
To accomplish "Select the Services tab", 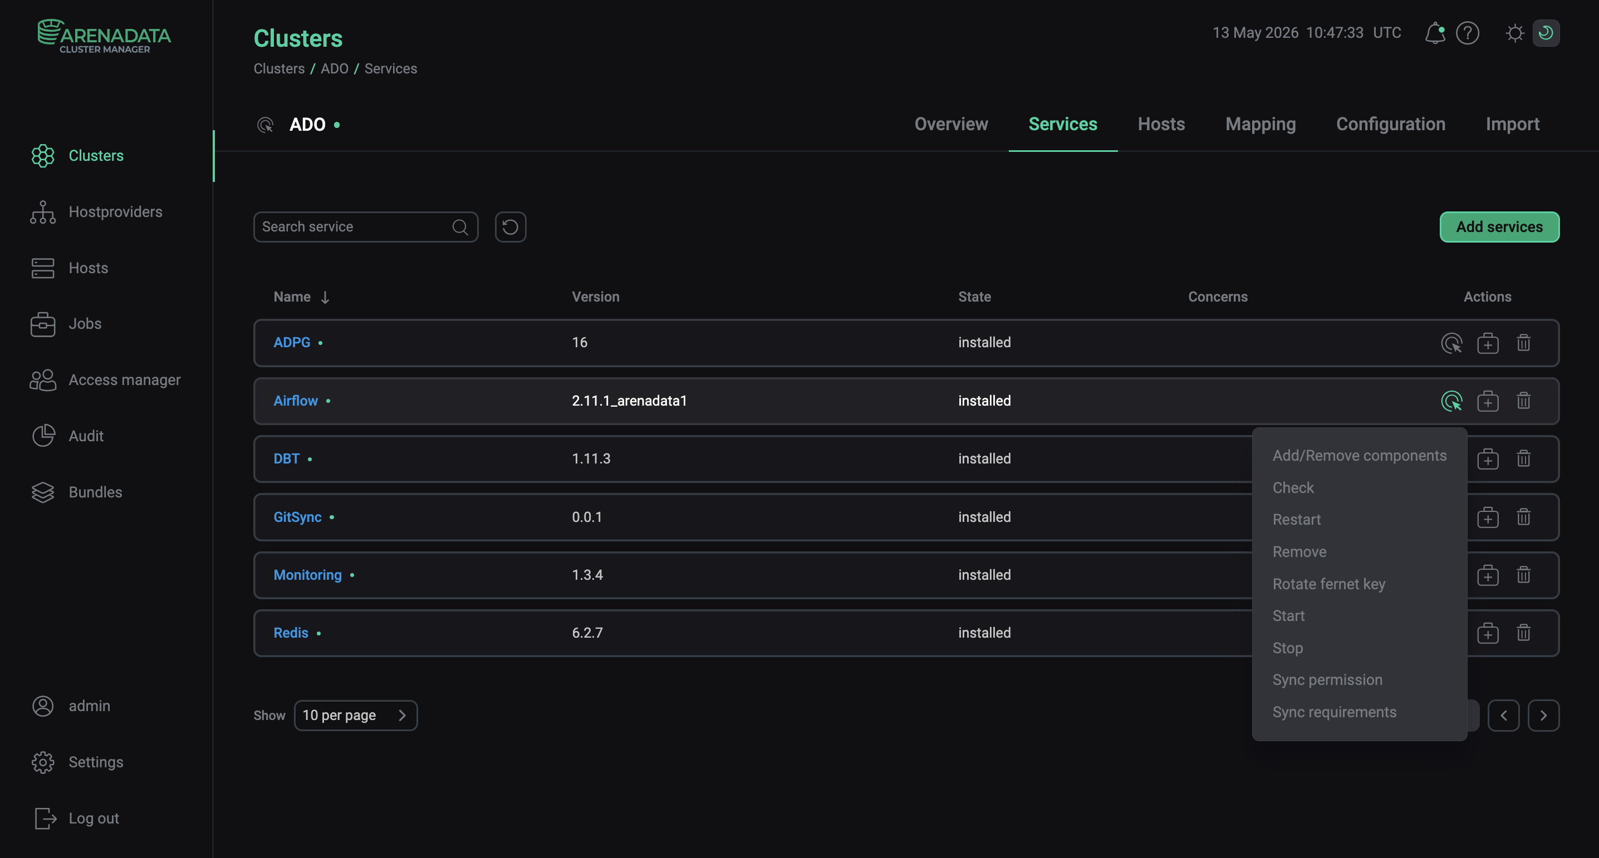I will point(1063,124).
